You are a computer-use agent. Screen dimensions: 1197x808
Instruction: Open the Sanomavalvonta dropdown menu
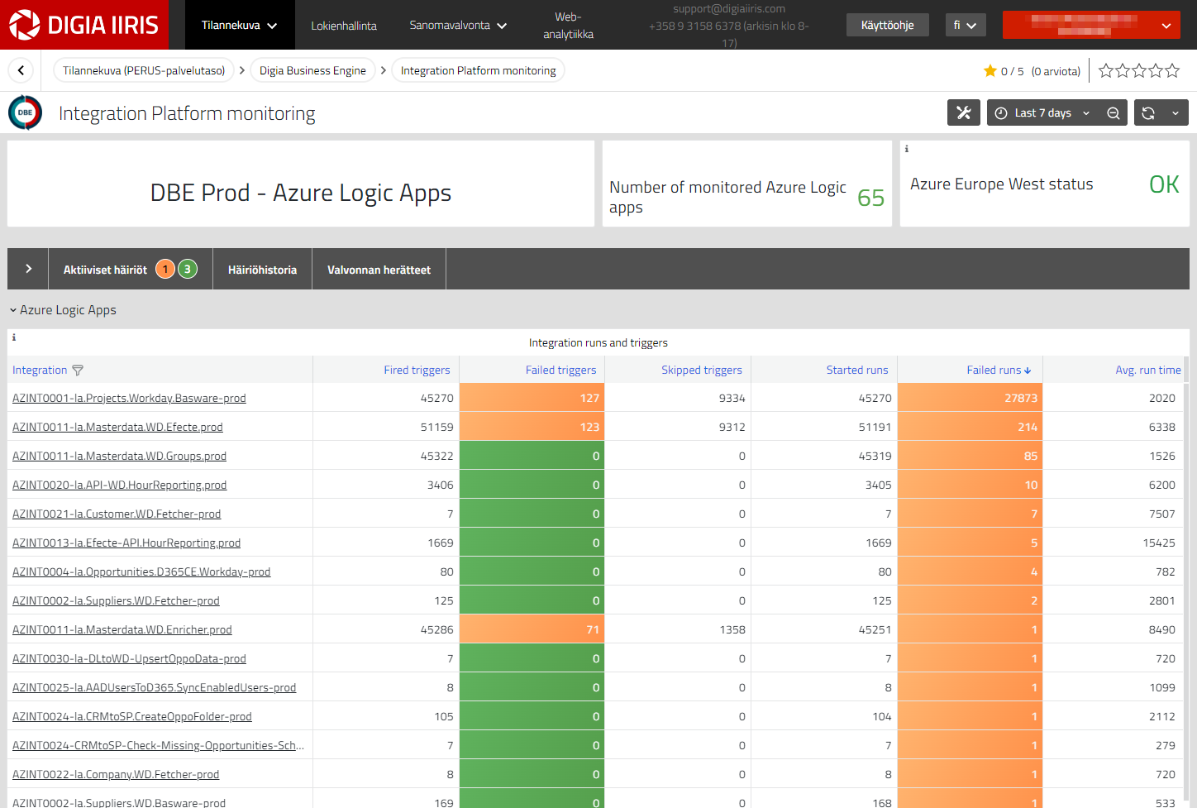point(459,25)
